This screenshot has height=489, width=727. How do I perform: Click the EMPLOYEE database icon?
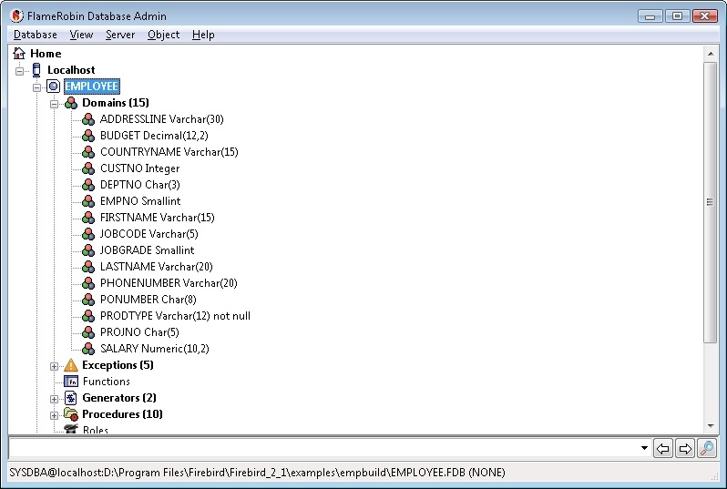tap(54, 87)
